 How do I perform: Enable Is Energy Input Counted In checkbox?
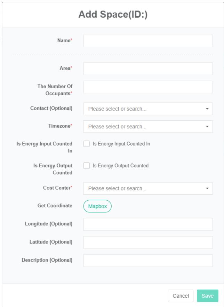87,144
